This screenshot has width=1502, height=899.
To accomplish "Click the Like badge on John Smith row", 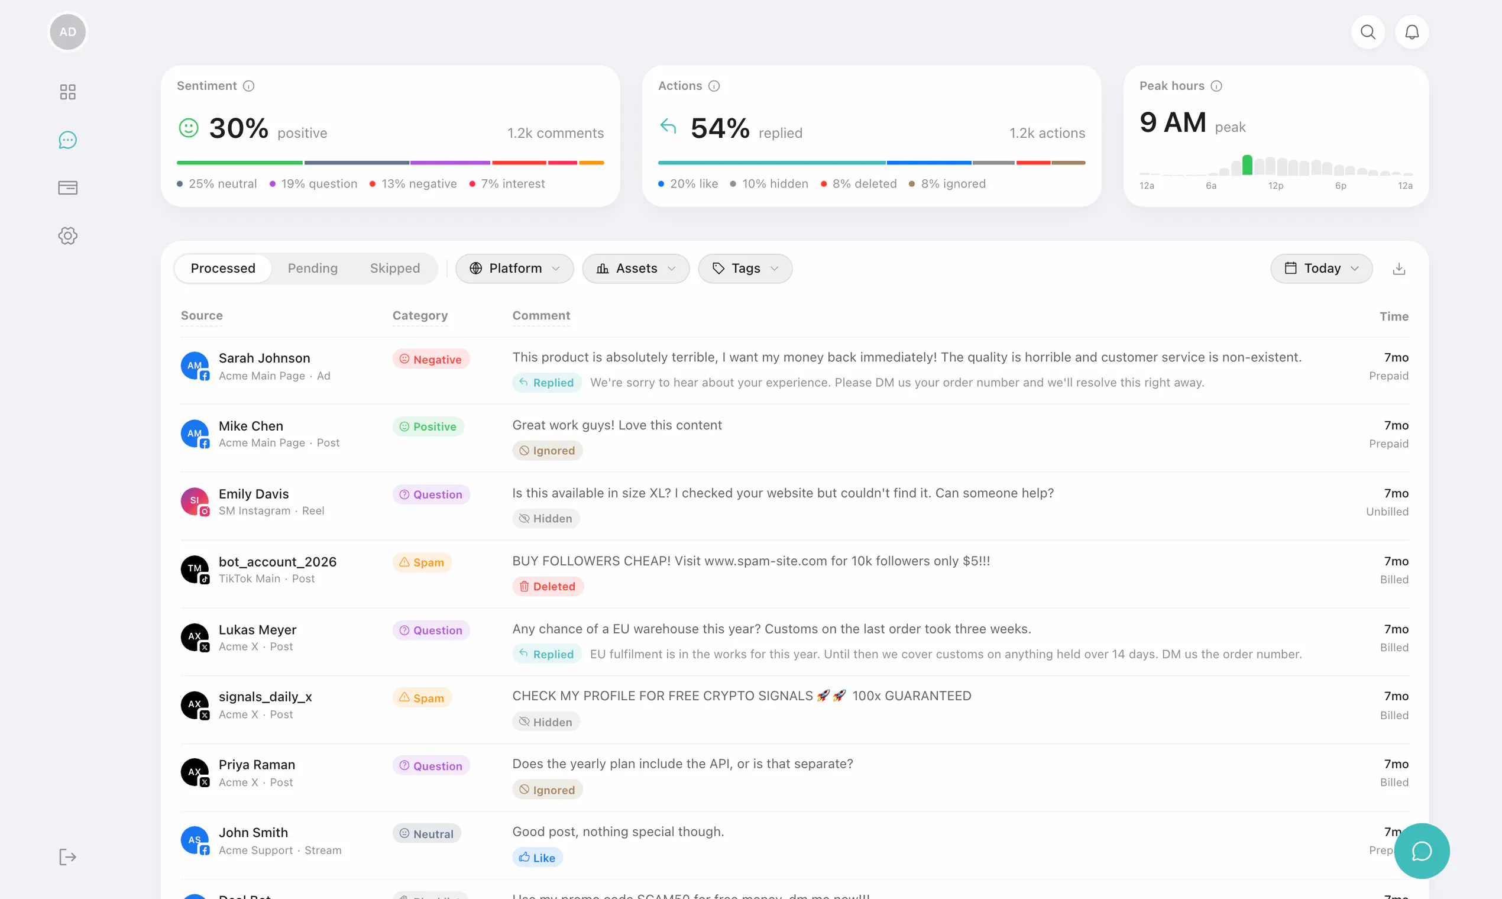I will click(537, 858).
